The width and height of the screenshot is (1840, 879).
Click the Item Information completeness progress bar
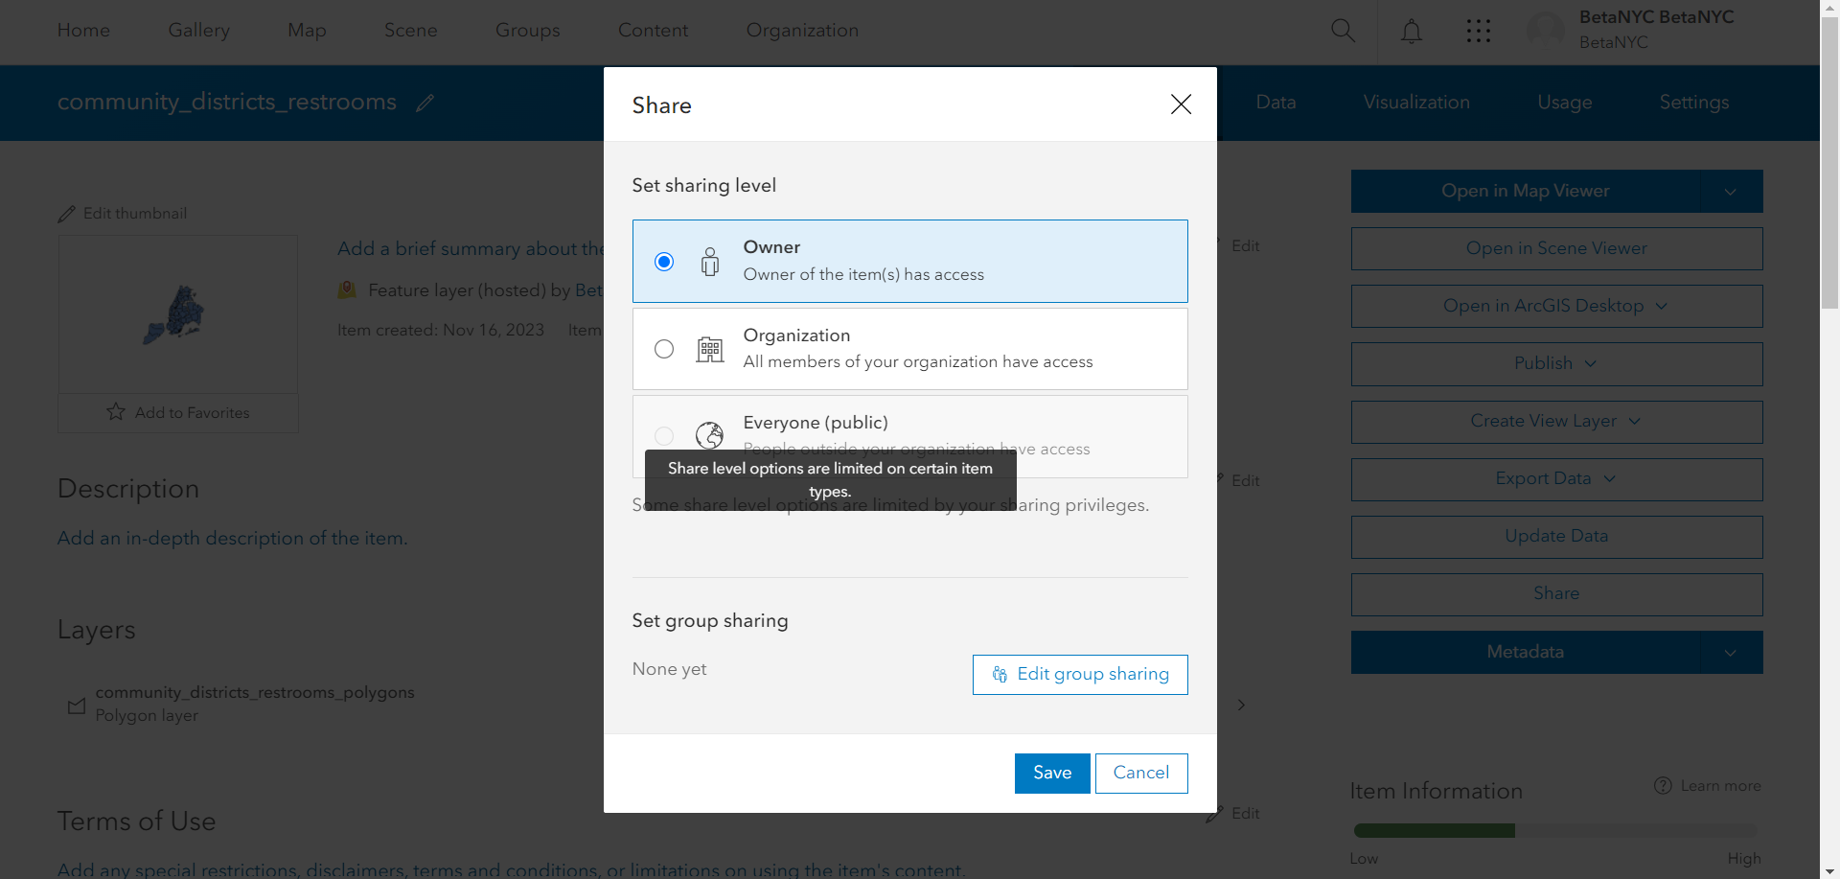[x=1554, y=830]
